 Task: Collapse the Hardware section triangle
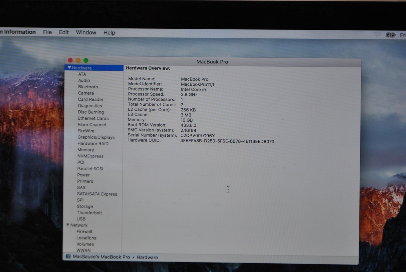[69, 68]
